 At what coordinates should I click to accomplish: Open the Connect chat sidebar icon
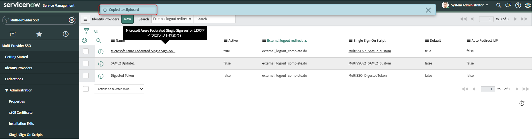[x=508, y=5]
